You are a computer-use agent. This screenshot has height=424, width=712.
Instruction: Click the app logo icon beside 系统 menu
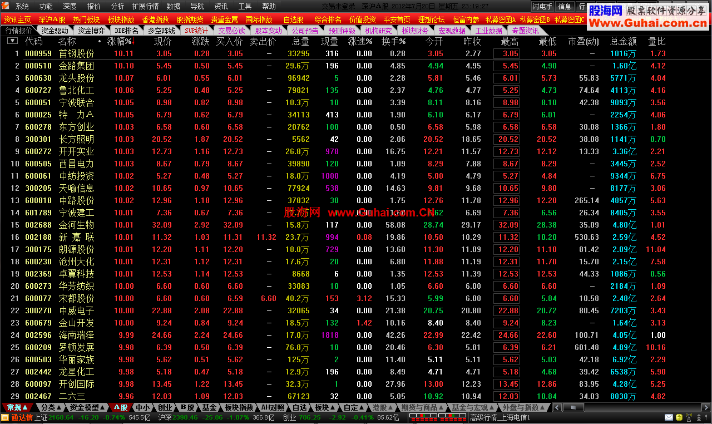[5, 6]
